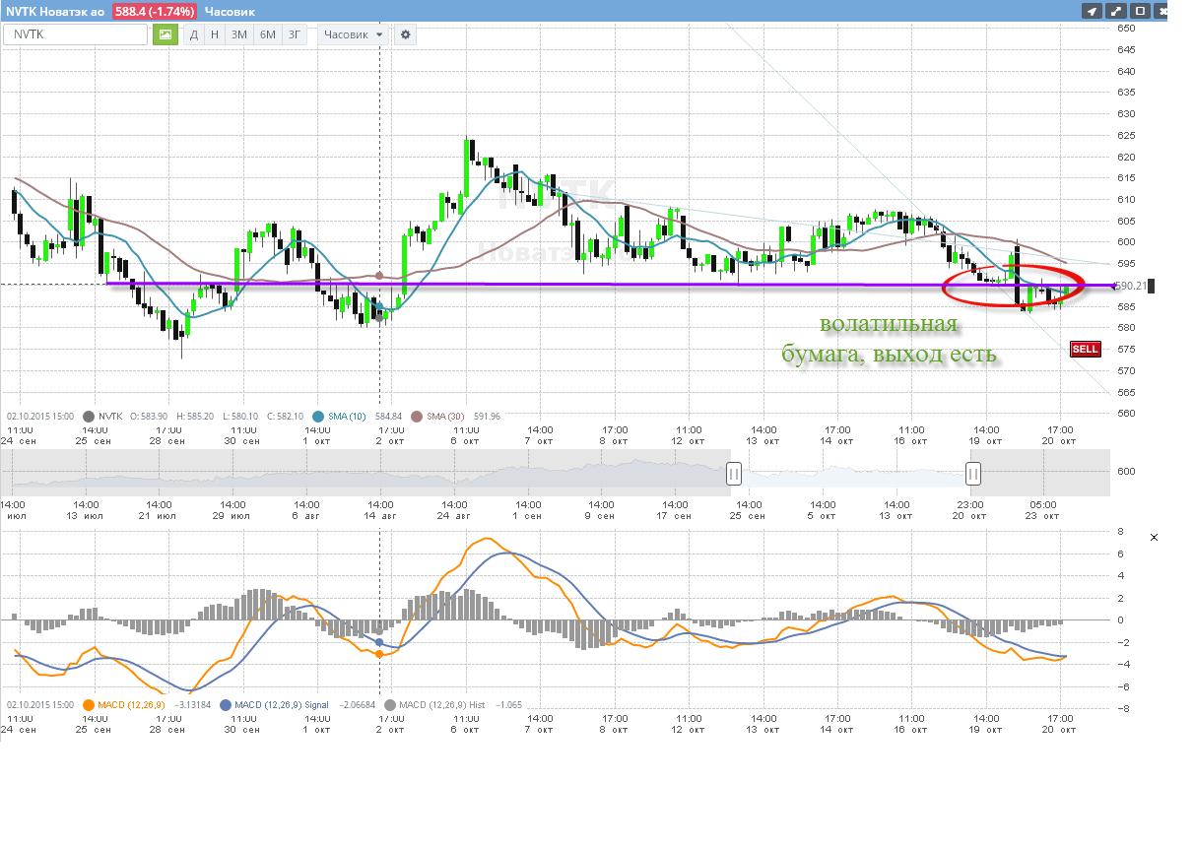Open chart settings gear icon
1194x847 pixels.
[405, 34]
